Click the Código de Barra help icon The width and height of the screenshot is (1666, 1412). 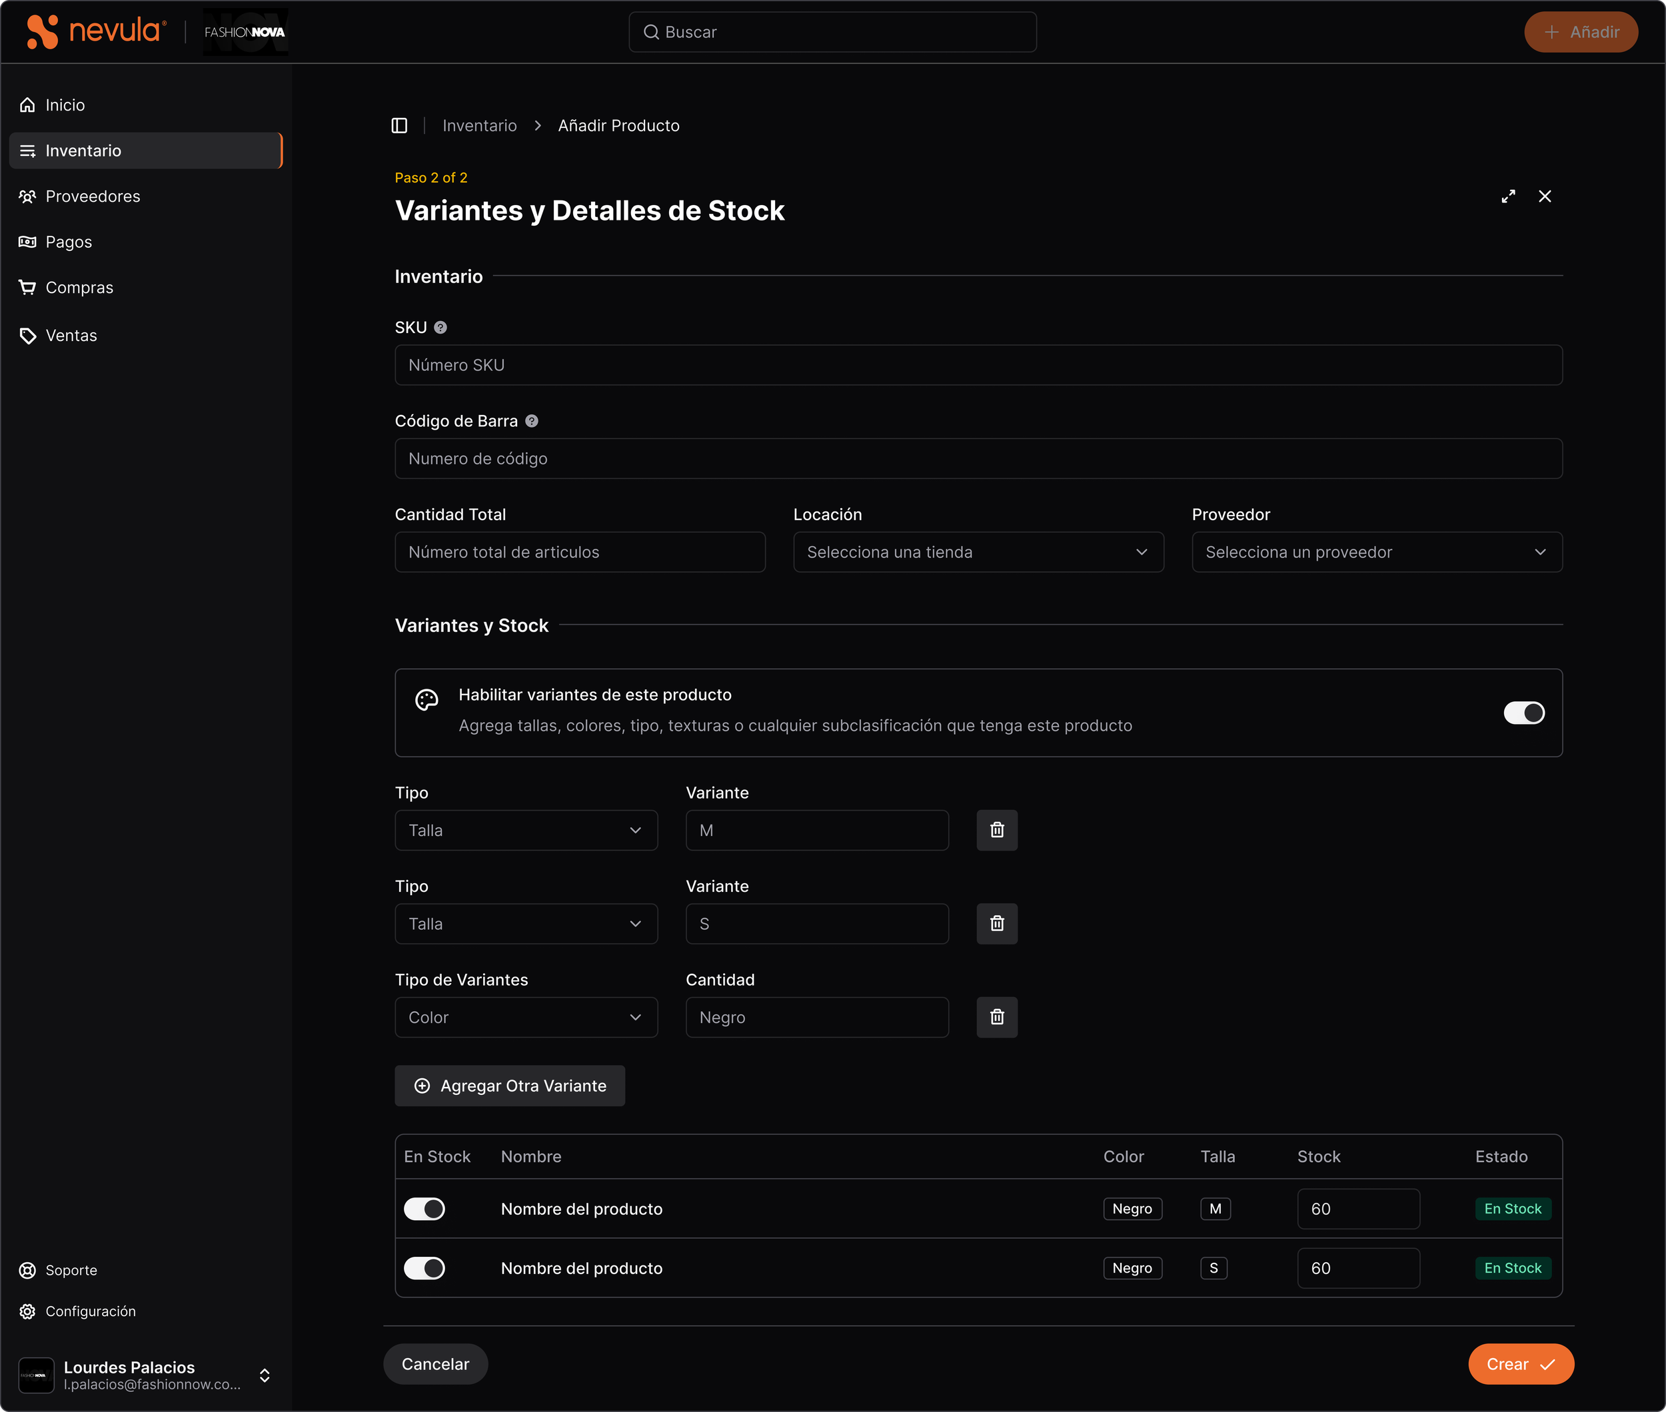click(532, 421)
